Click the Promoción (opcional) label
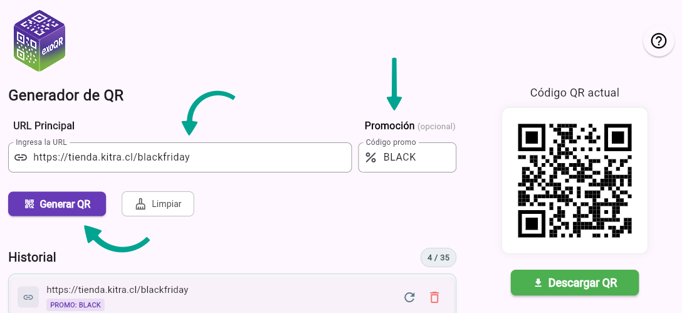 pyautogui.click(x=410, y=126)
